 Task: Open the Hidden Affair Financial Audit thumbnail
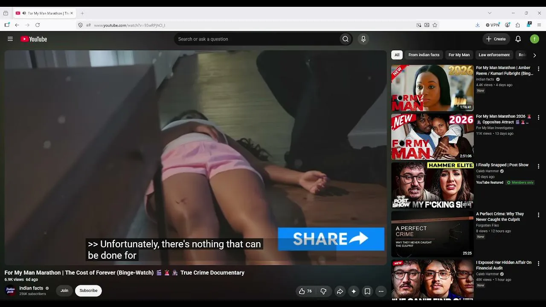tap(432, 280)
